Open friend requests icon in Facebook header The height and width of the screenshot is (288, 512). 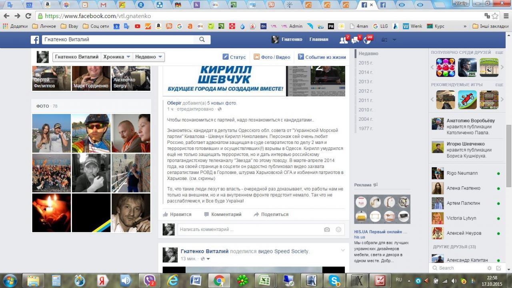343,40
